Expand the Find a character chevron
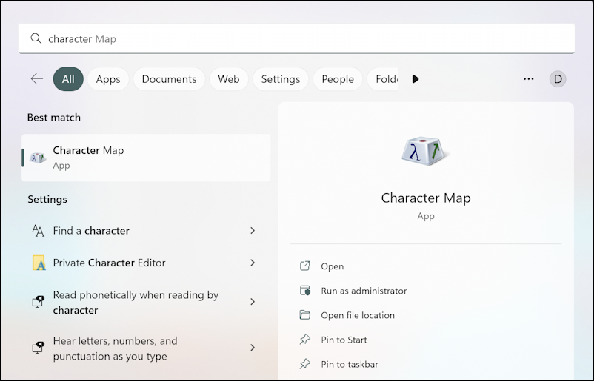Image resolution: width=594 pixels, height=381 pixels. 253,230
